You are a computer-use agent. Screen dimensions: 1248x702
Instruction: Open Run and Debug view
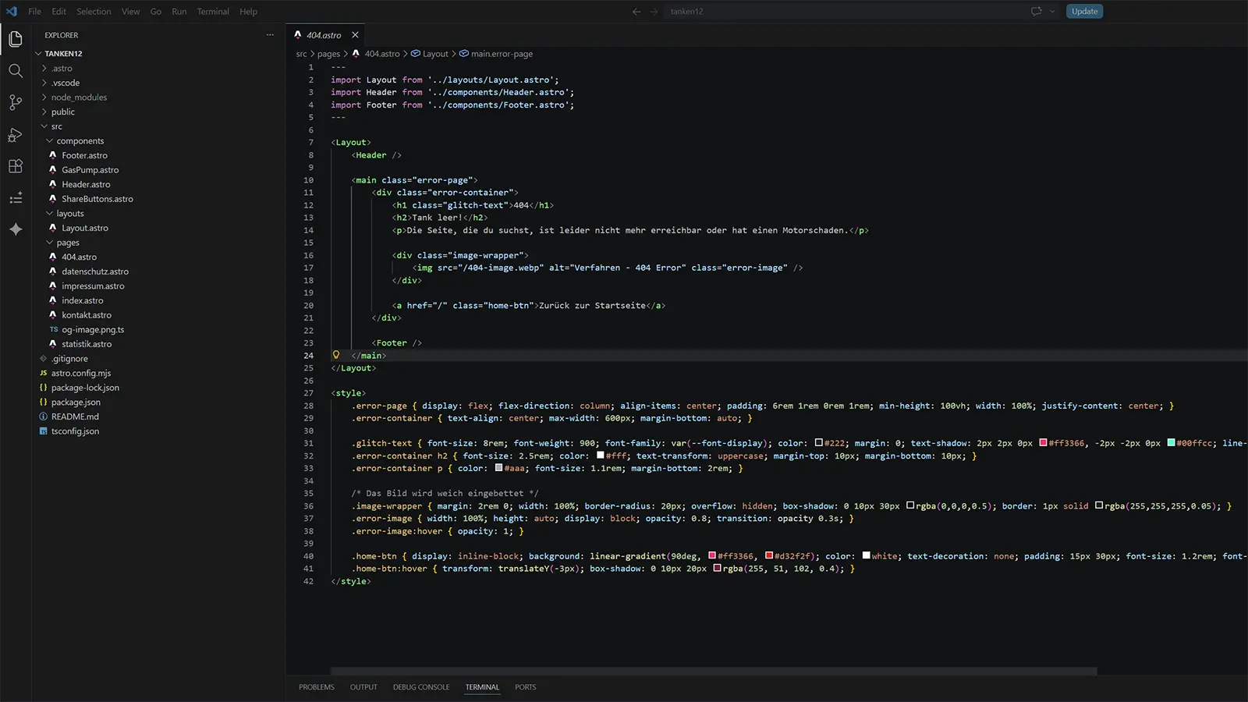coord(16,135)
